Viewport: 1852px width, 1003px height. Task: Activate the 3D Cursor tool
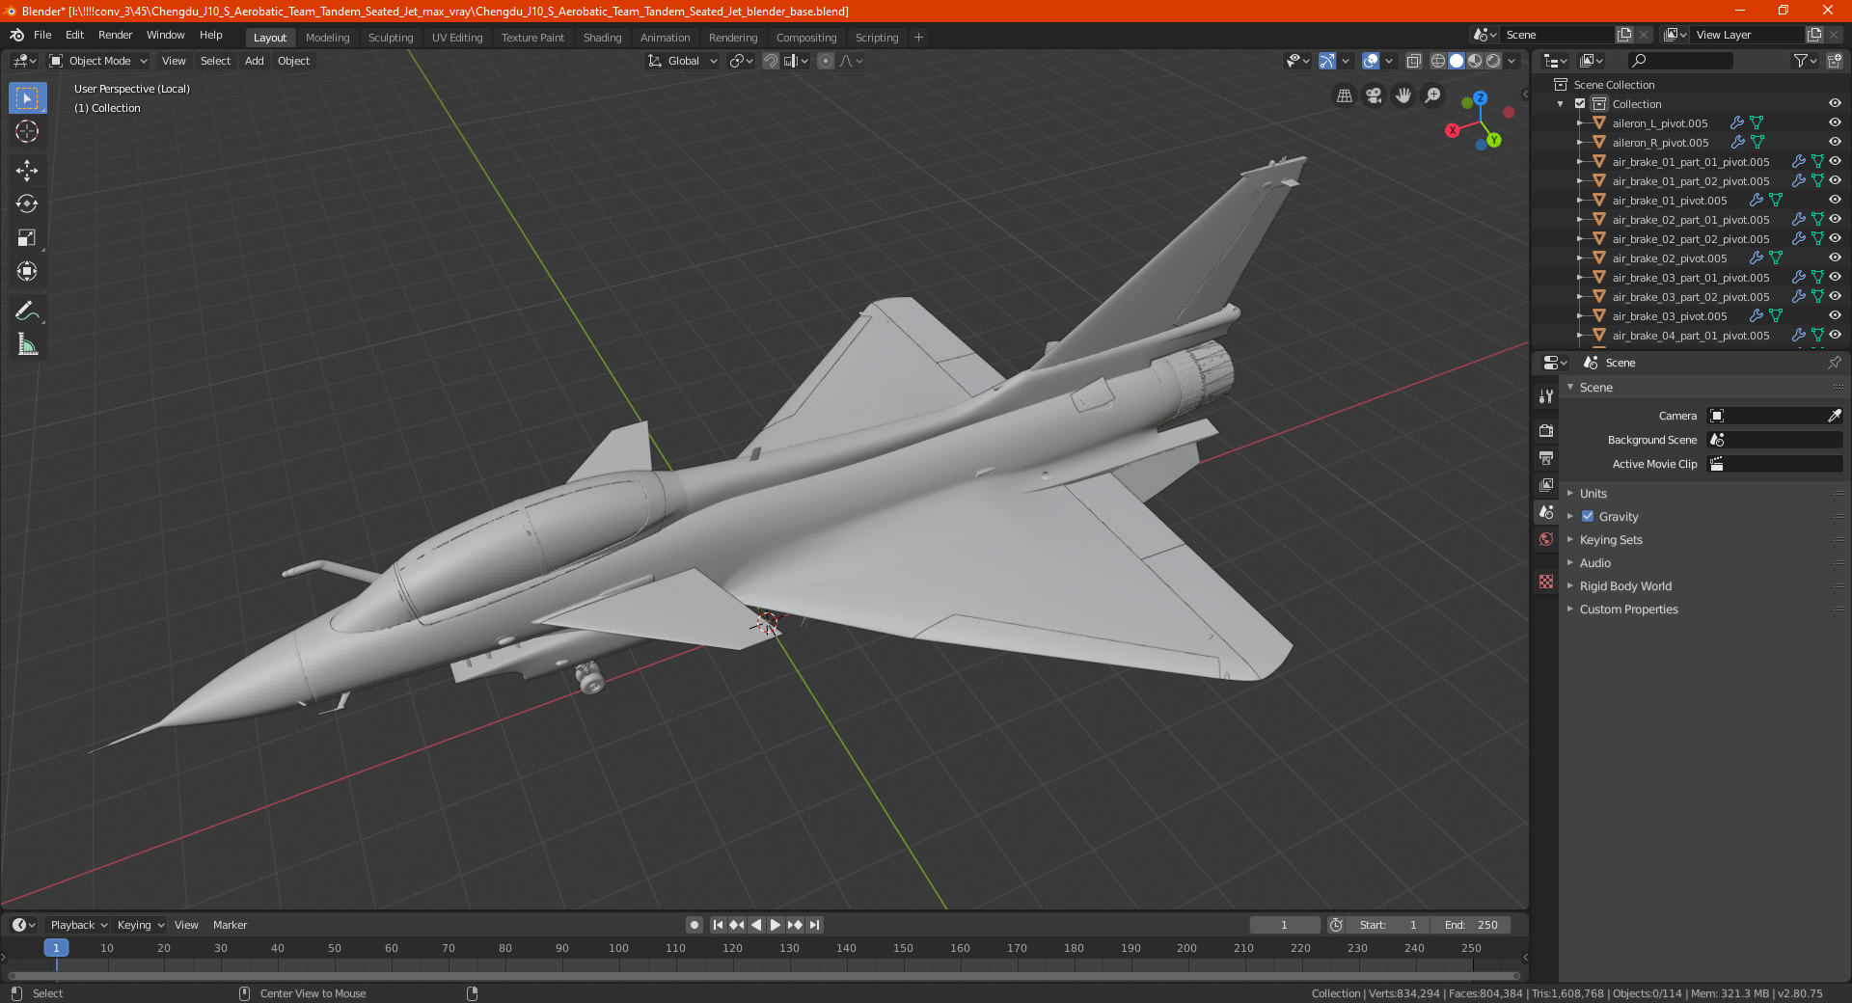click(27, 132)
